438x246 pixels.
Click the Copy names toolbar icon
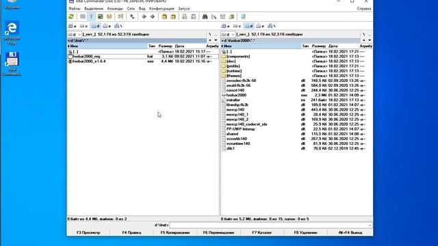[x=231, y=16]
